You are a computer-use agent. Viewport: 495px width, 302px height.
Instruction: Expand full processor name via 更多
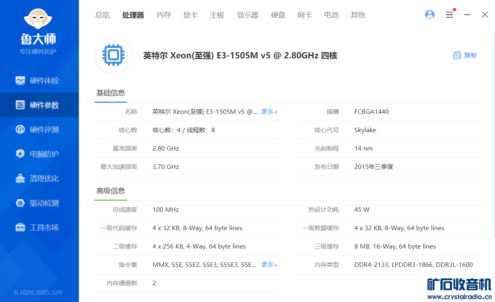click(269, 112)
